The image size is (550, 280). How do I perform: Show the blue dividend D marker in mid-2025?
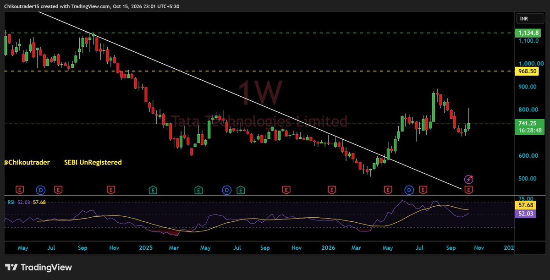click(226, 189)
